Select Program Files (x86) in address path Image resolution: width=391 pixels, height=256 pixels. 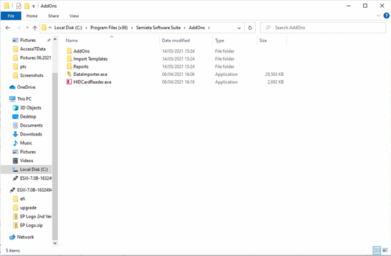(x=109, y=28)
